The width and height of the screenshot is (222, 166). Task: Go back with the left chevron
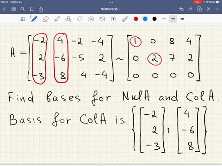4,9
